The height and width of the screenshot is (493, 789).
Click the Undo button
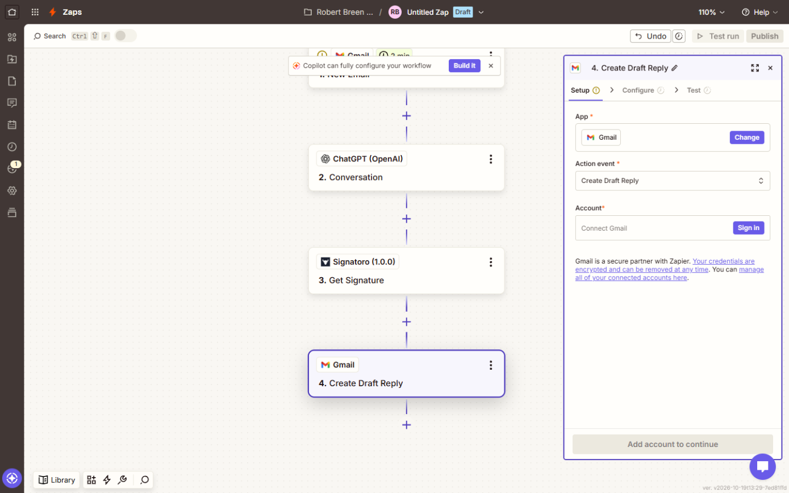point(650,36)
